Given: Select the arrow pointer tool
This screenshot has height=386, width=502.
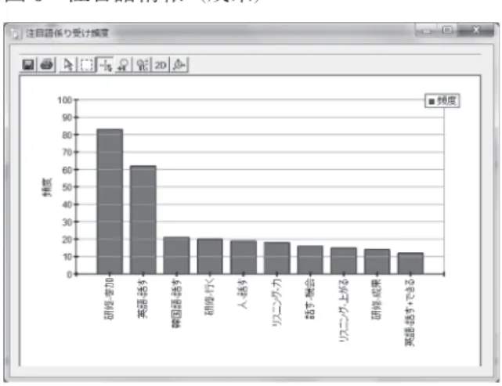Looking at the screenshot, I should [68, 65].
